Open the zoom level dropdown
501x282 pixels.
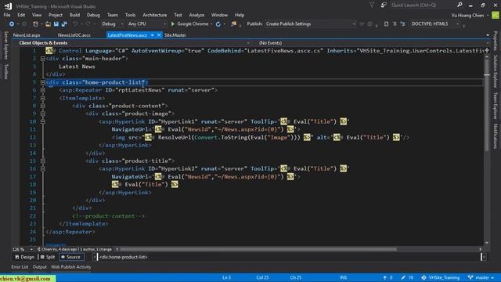(23, 249)
